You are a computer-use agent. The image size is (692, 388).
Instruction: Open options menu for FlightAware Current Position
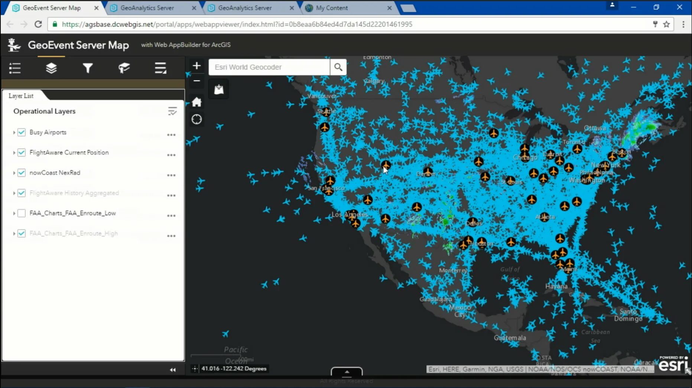click(x=171, y=155)
